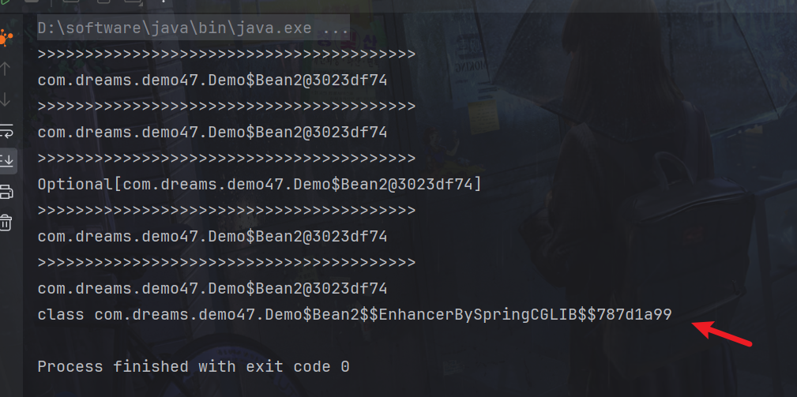Click the Optional[com.dreams.demo47...] output line
Image resolution: width=797 pixels, height=397 pixels.
point(259,185)
